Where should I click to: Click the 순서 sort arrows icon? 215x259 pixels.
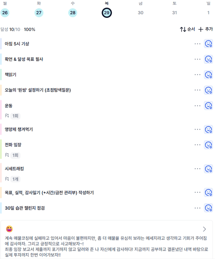[183, 29]
